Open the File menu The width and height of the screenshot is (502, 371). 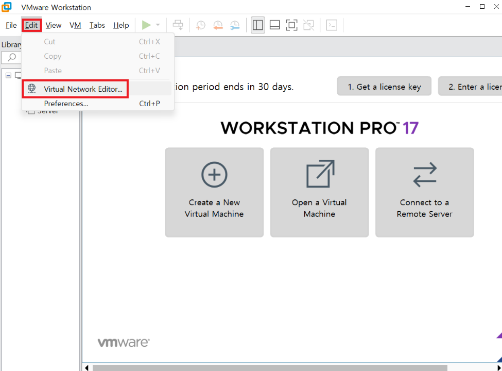pyautogui.click(x=11, y=25)
